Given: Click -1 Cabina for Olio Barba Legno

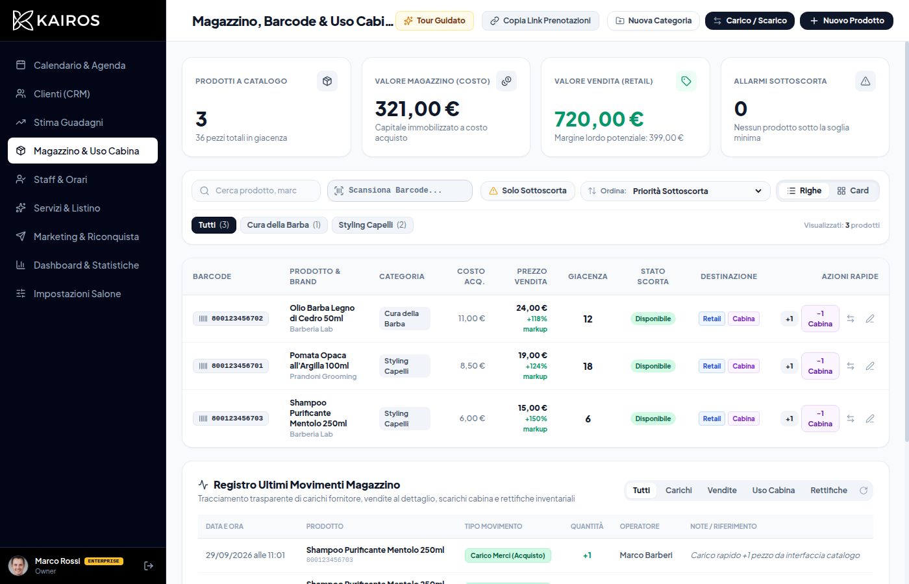Looking at the screenshot, I should click(820, 319).
